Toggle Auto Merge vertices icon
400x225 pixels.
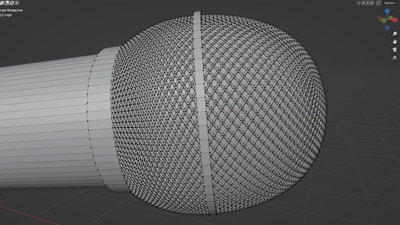tap(378, 3)
